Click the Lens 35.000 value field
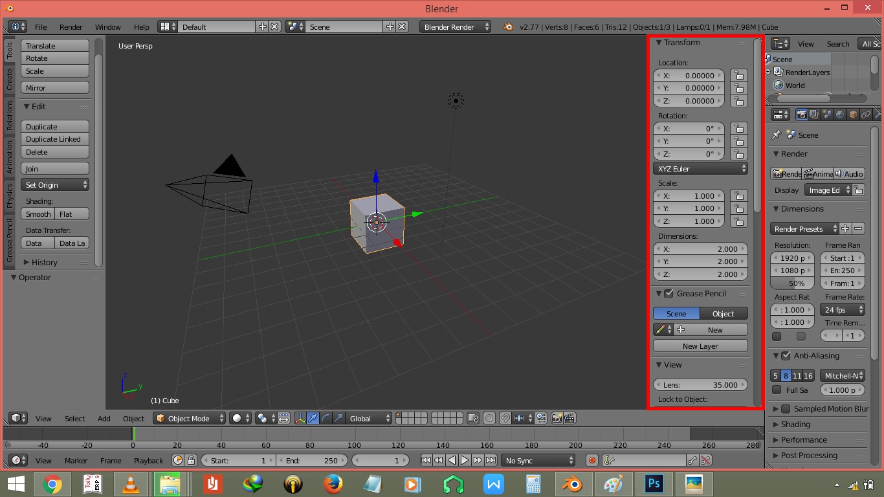 pyautogui.click(x=700, y=384)
